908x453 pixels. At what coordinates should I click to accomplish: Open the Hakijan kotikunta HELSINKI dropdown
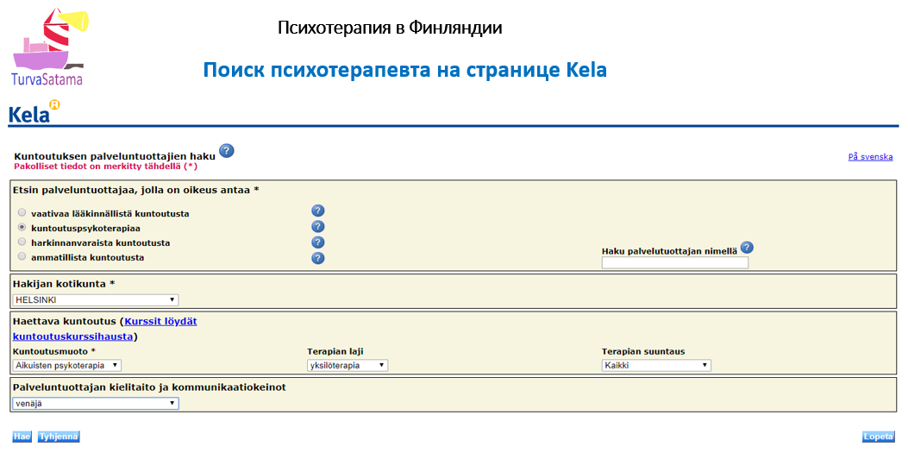click(96, 299)
